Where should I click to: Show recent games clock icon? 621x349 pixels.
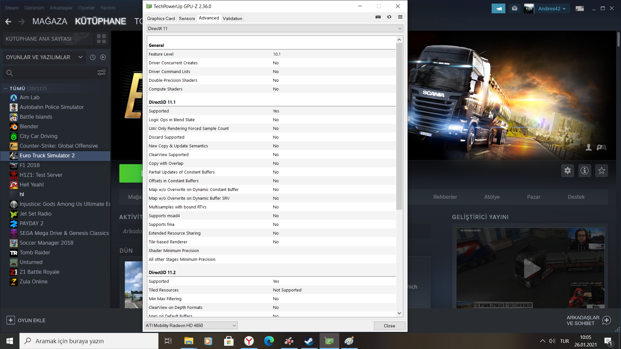(x=93, y=57)
